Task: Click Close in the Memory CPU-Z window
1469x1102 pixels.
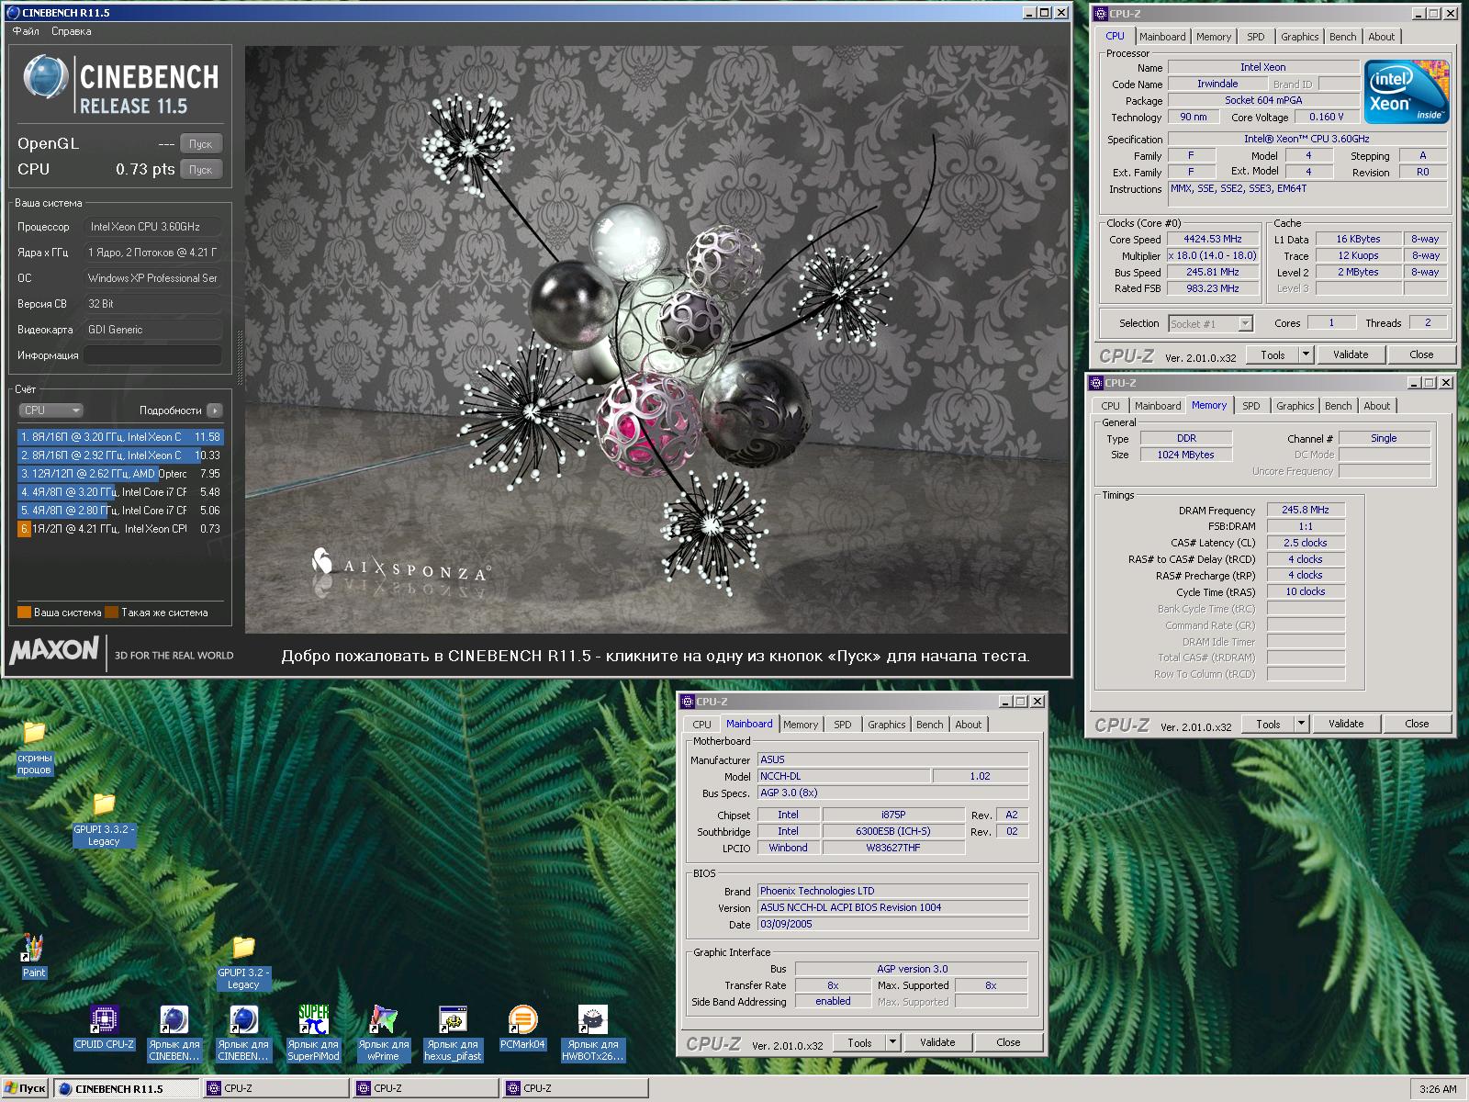Action: click(1417, 724)
